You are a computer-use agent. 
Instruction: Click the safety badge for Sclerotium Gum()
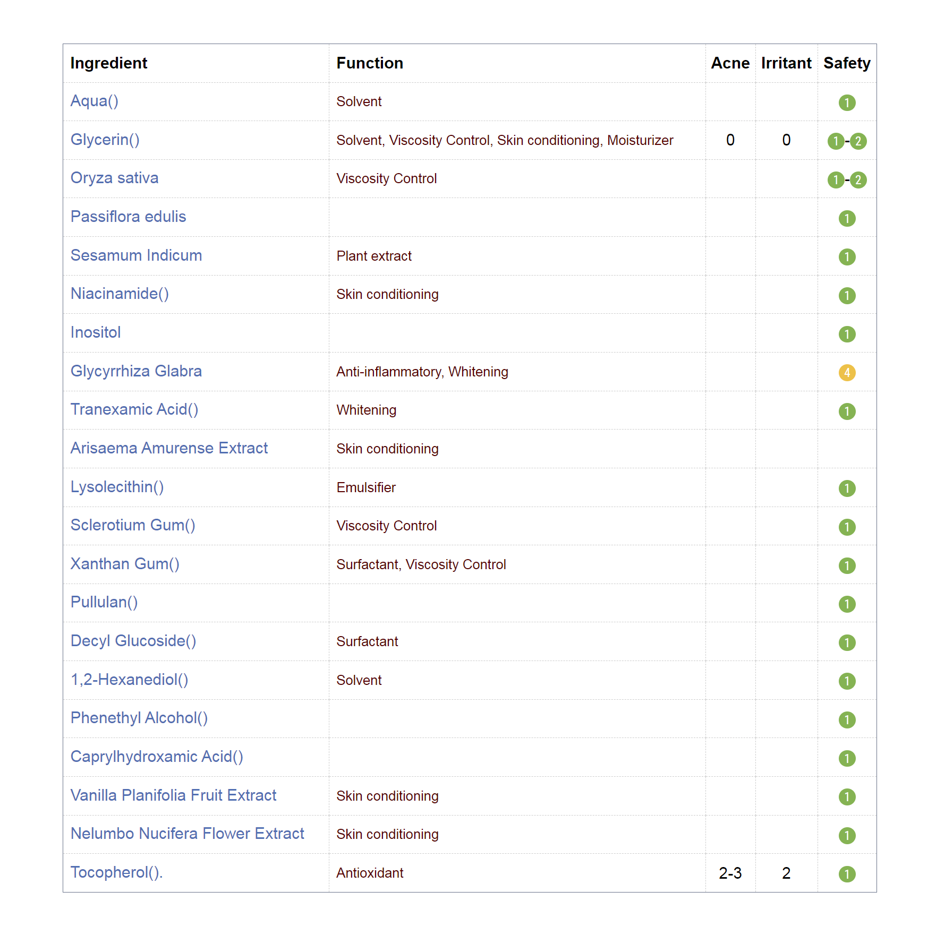coord(847,527)
